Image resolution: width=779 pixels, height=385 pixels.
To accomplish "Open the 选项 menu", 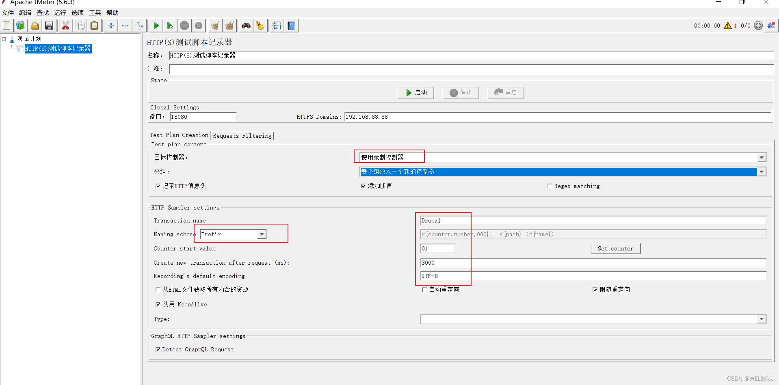I will click(x=78, y=13).
